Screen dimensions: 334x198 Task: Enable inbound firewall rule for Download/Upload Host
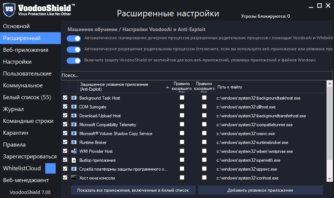182,115
